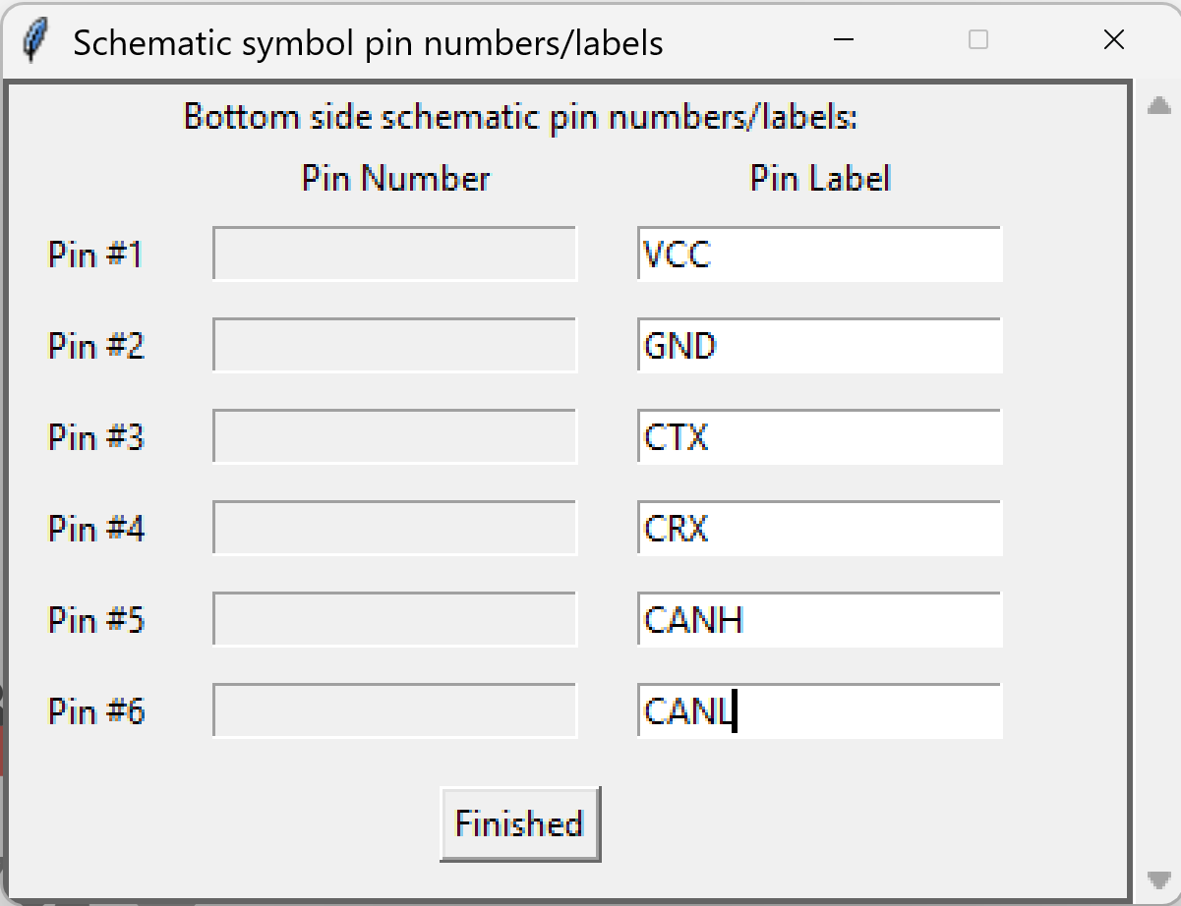
Task: Click the feather app icon in title bar
Action: pyautogui.click(x=34, y=41)
